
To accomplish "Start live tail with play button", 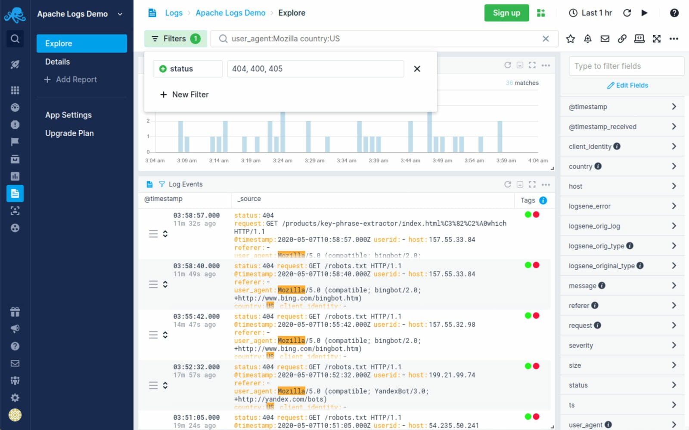I will (x=644, y=13).
